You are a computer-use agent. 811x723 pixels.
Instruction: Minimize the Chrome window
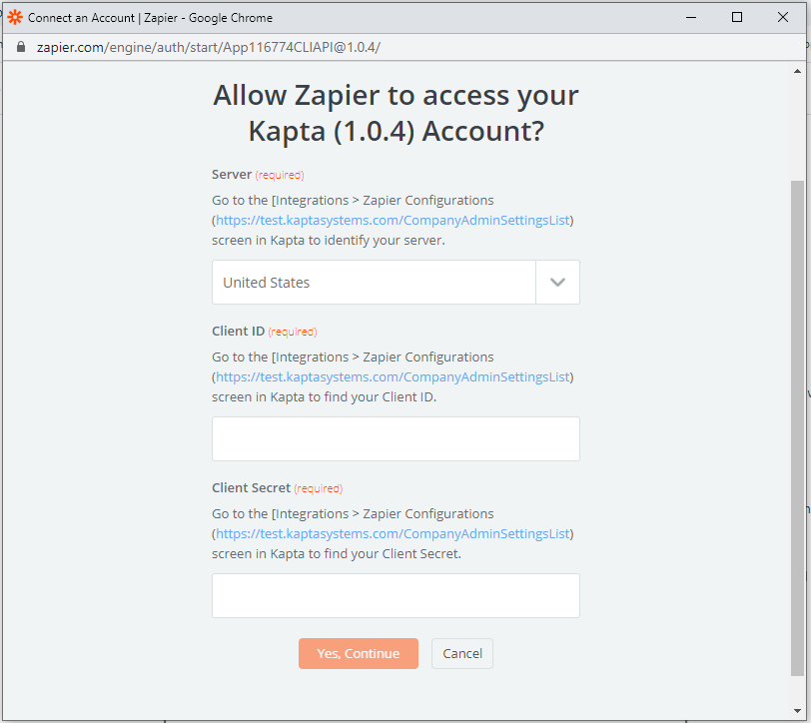691,17
